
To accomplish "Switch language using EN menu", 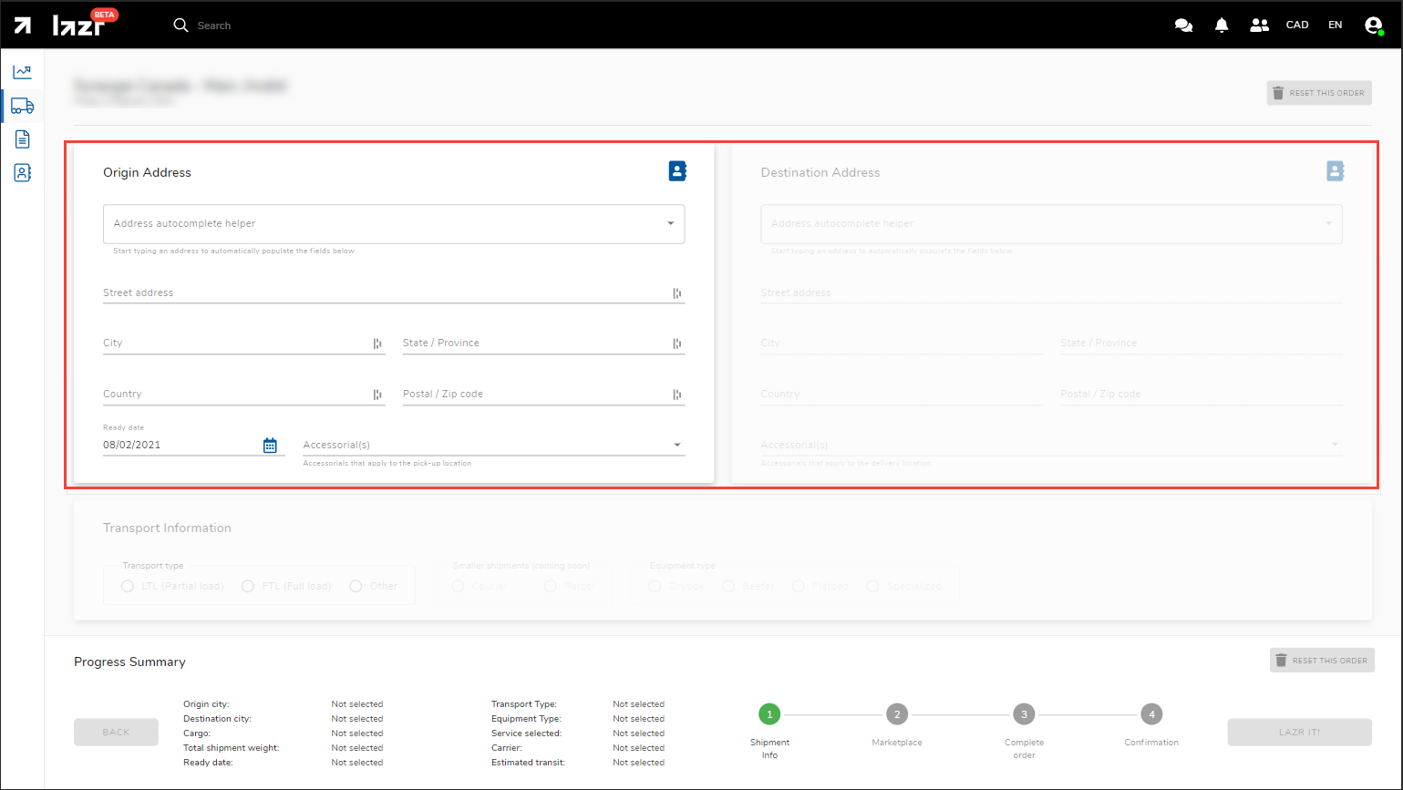I will coord(1335,26).
